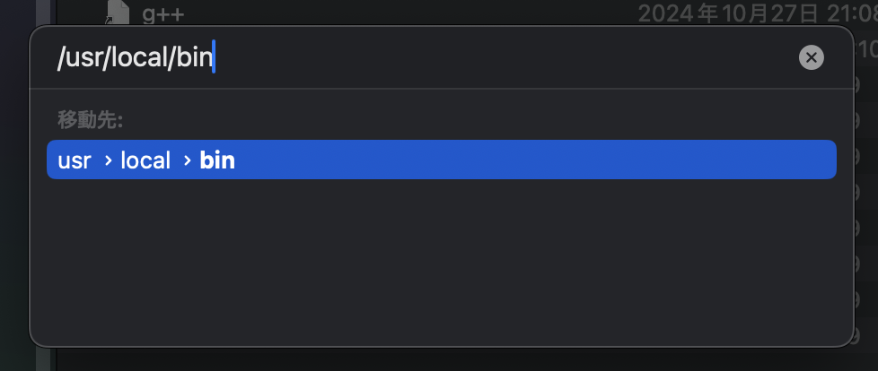Click the 21:08 time in the g++ row
Screen dimensions: 878x371
click(849, 13)
